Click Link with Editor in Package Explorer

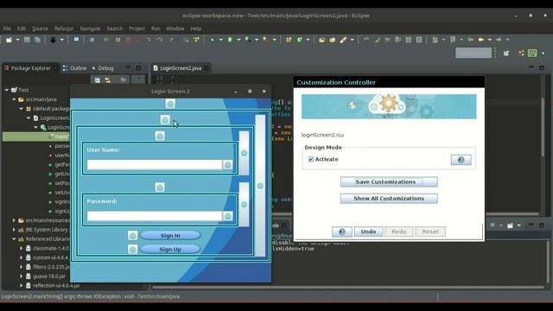pyautogui.click(x=108, y=80)
